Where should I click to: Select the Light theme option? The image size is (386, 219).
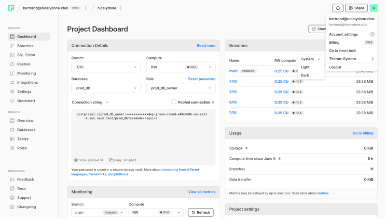point(311,67)
